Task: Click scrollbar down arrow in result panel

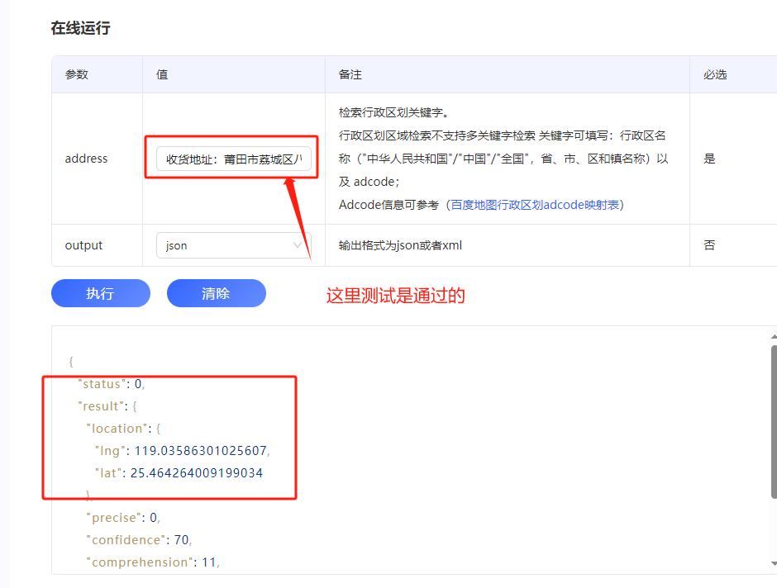Action: click(x=774, y=563)
